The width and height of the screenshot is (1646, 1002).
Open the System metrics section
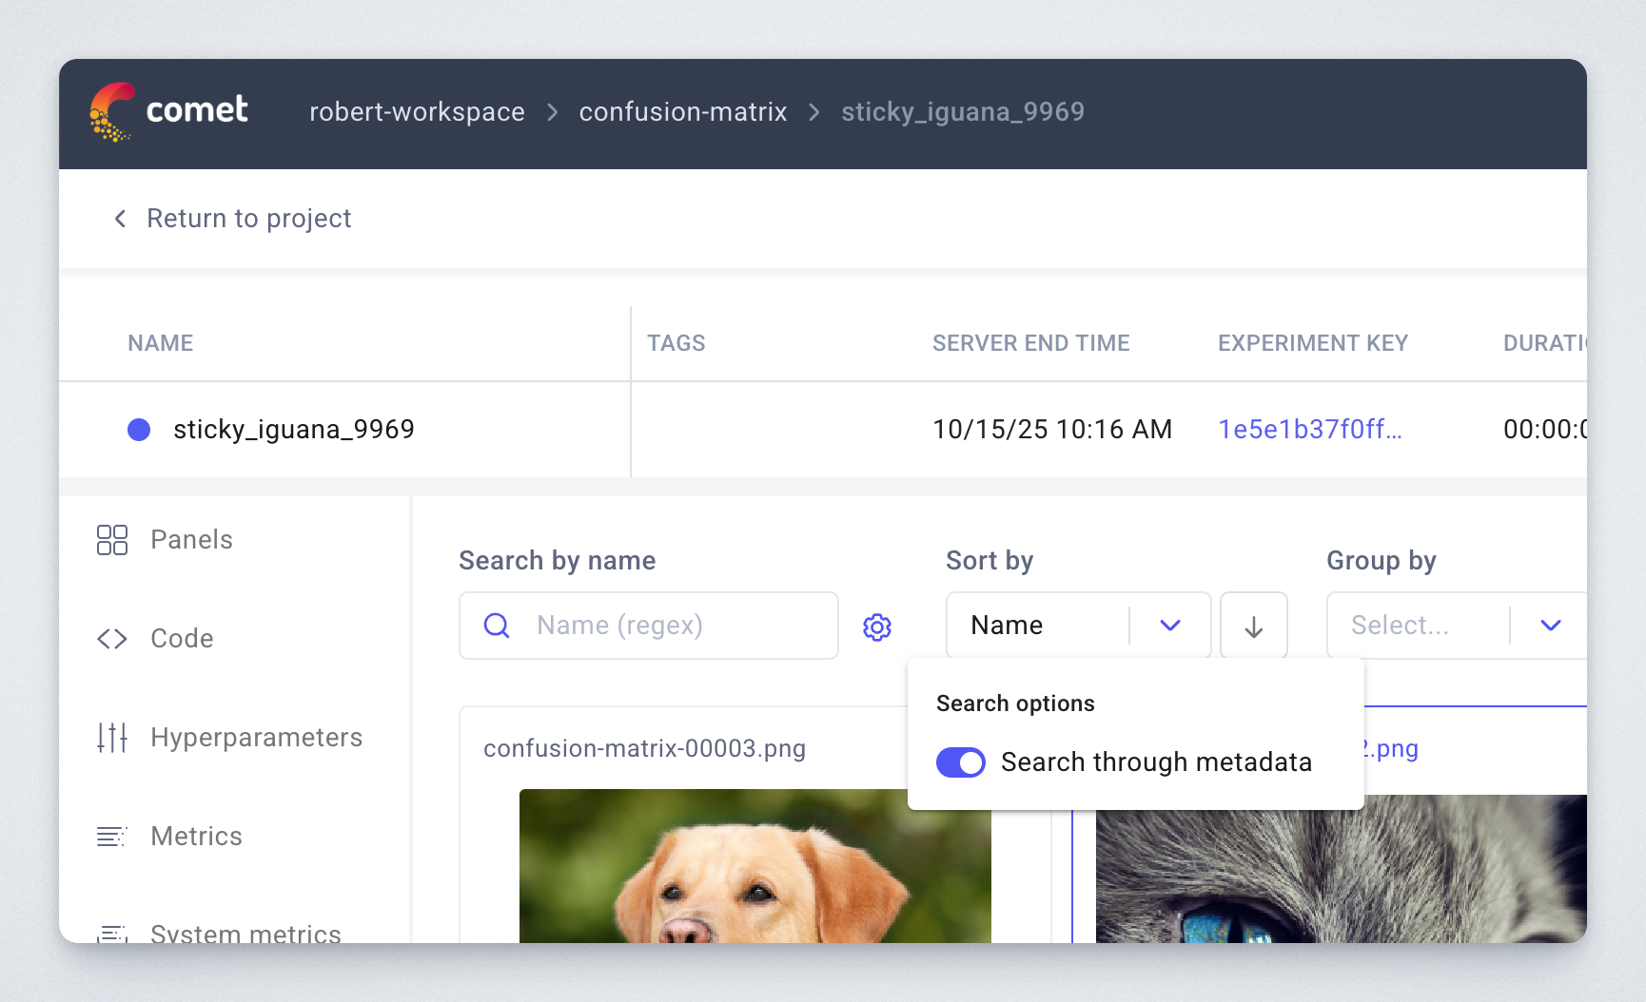point(245,933)
